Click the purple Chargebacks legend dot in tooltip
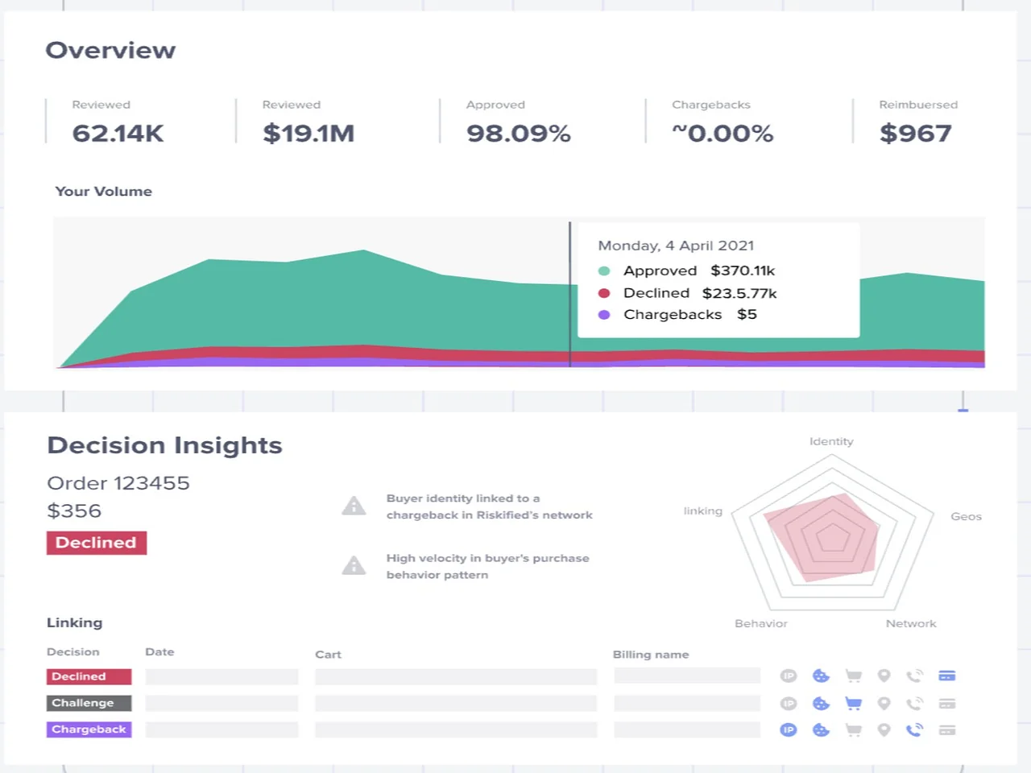 [604, 315]
